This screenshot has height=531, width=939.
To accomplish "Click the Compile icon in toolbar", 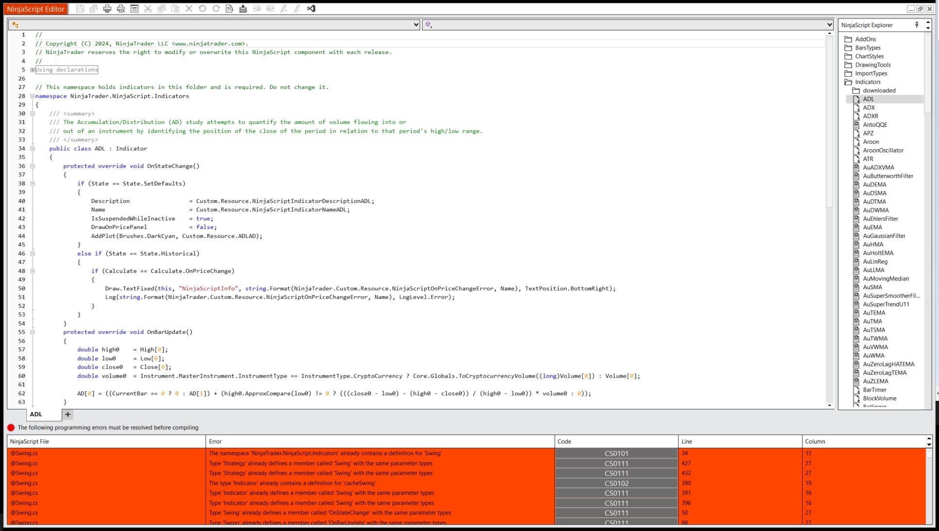I will (243, 9).
